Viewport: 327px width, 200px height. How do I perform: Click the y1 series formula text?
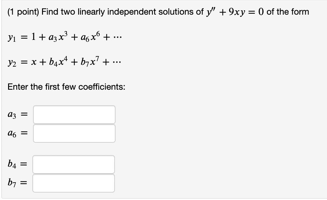[x=62, y=37]
